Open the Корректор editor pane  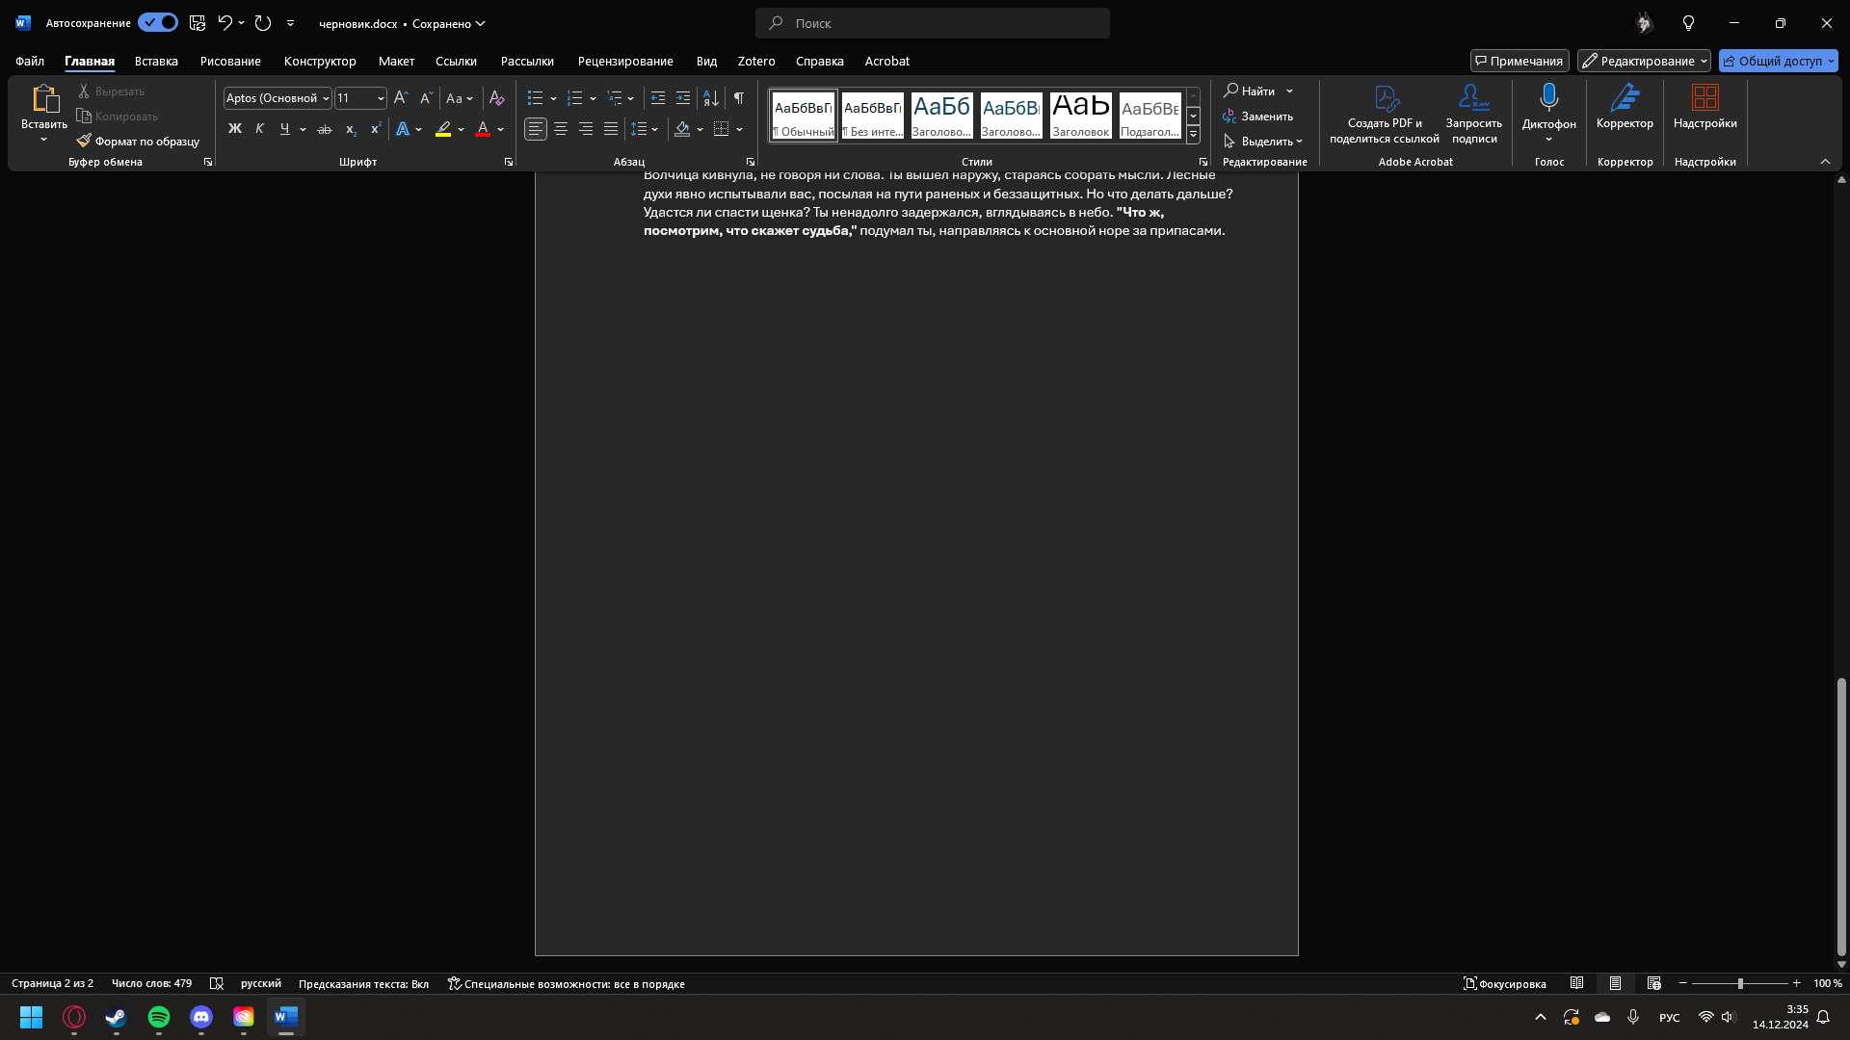1625,106
